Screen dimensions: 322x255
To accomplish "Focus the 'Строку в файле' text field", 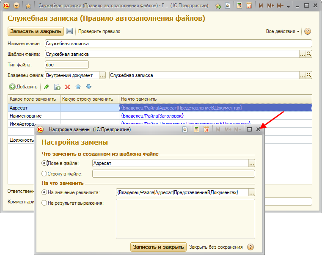I will (x=173, y=174).
